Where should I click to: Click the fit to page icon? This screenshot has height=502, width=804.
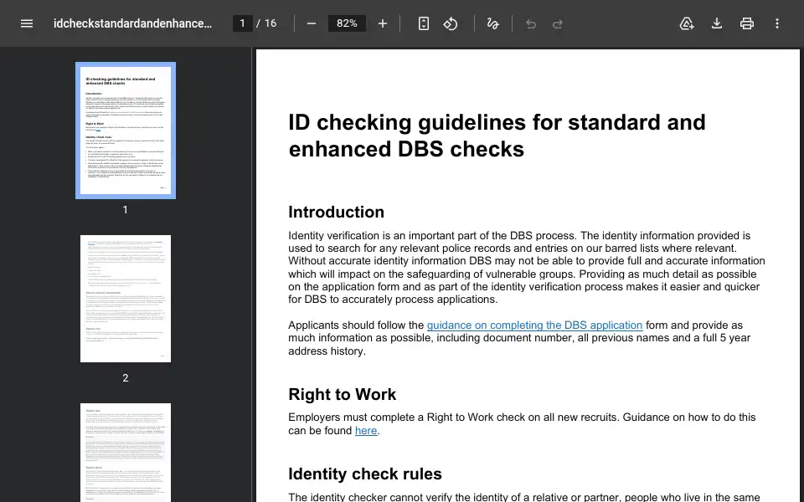(x=424, y=23)
